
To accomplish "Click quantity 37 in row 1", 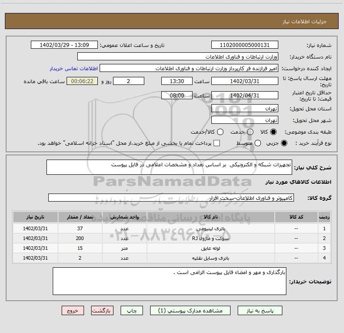I will click(80, 228).
